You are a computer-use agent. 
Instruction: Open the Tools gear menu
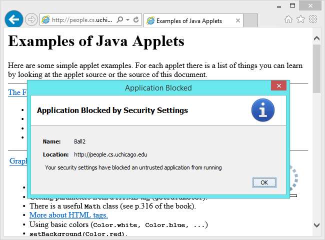point(313,19)
